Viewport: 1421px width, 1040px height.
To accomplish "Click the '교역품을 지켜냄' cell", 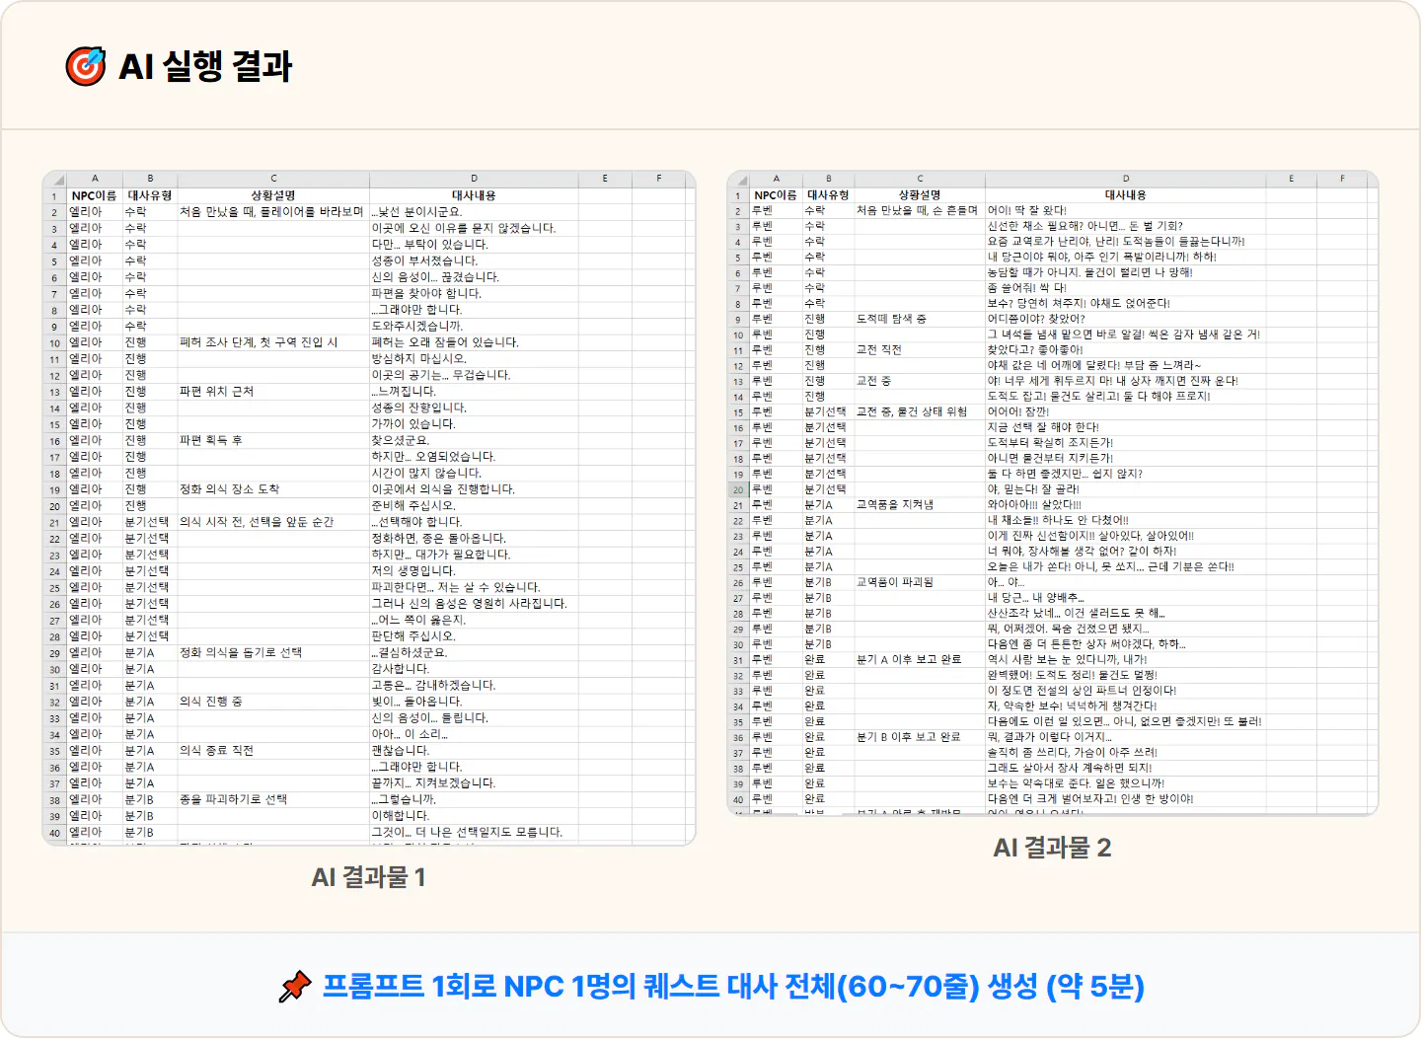I will pos(920,504).
